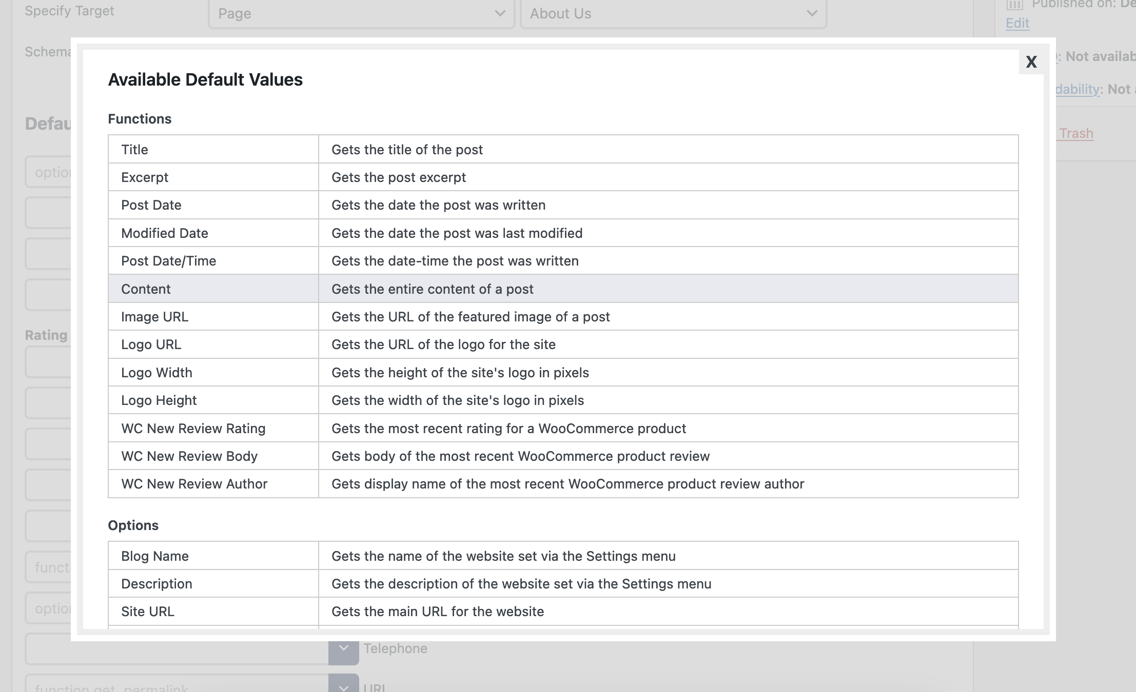Select the Post Date/Time function row
Screen dimensions: 1136x692
click(563, 261)
